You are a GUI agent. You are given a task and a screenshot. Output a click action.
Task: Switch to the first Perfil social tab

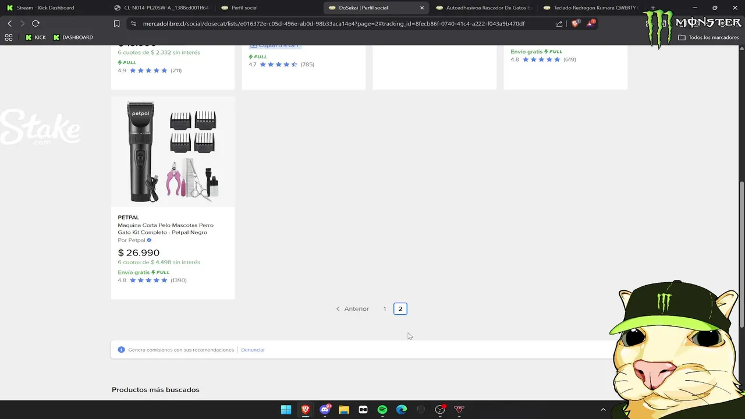(268, 8)
